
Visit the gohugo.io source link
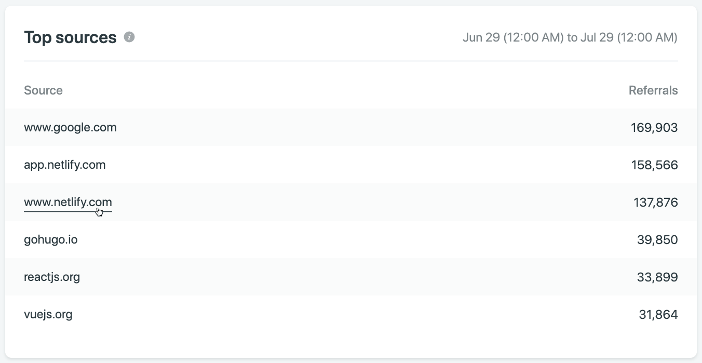coord(50,240)
